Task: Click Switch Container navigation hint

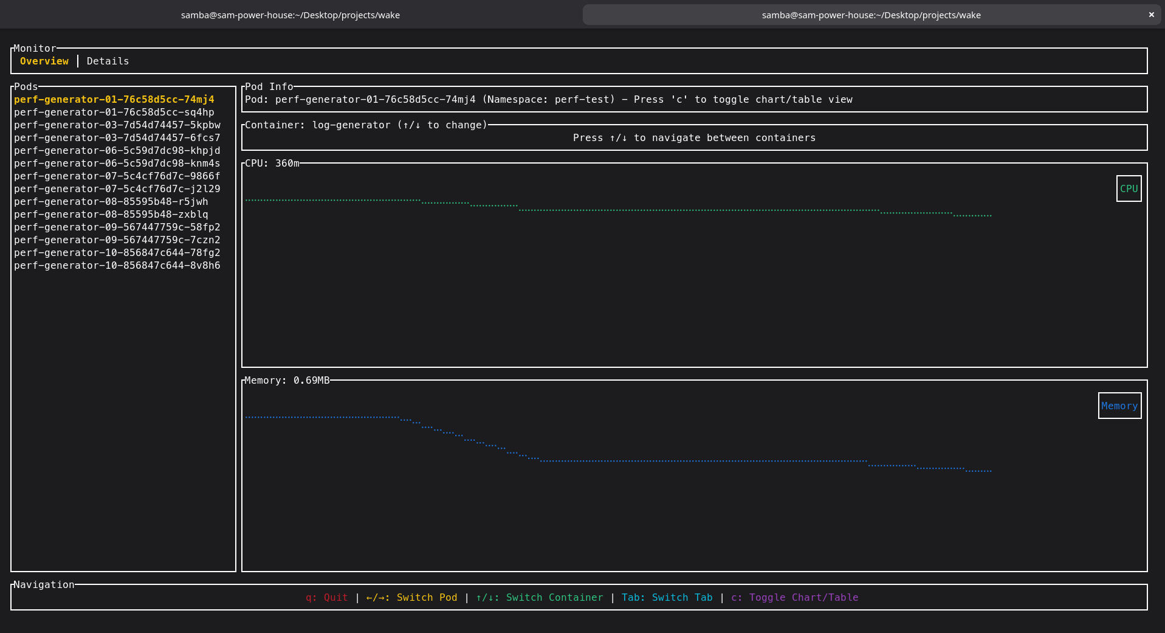Action: 539,597
